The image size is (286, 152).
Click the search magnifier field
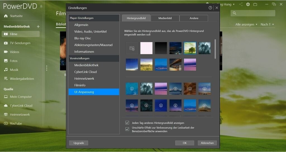(253, 13)
